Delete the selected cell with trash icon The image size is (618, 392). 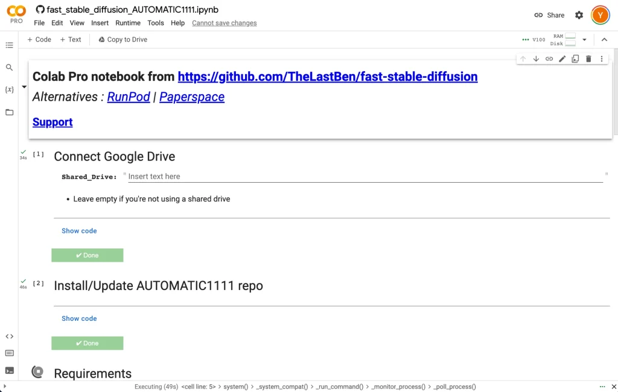click(588, 58)
